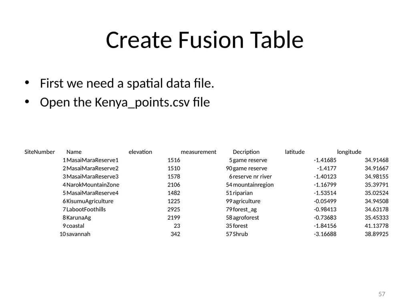The image size is (410, 308).
Task: Select the 'First we need a spatial data file.' bullet
Action: tap(127, 83)
